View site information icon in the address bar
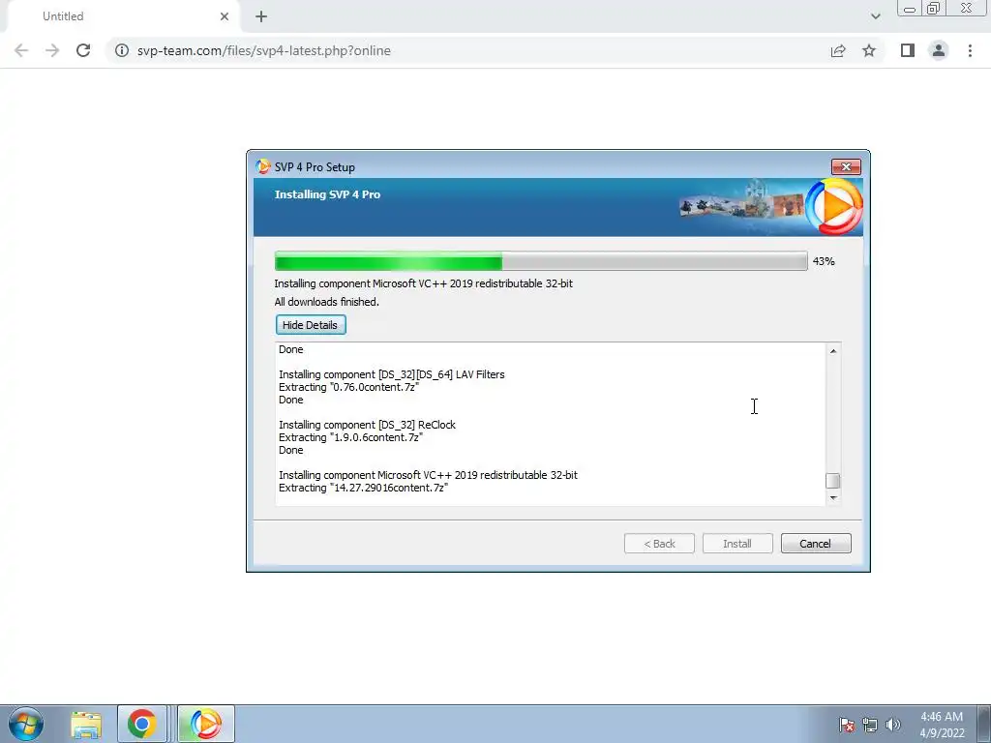Screen dimensions: 991x743 121,50
